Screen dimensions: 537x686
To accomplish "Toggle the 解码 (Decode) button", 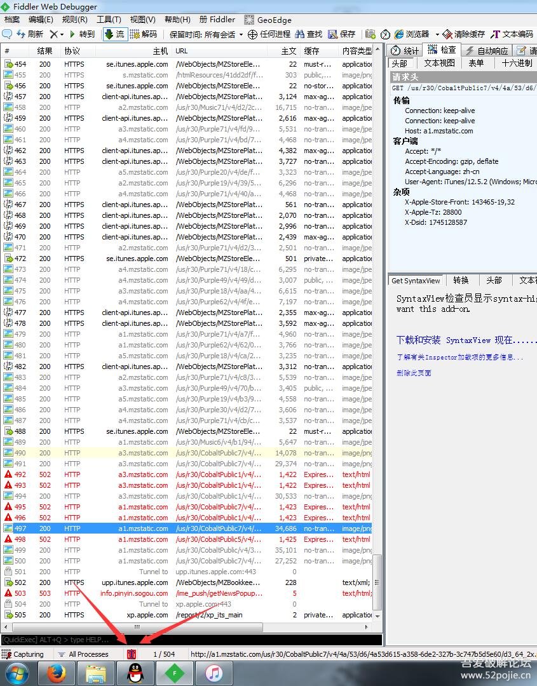I will click(x=144, y=34).
